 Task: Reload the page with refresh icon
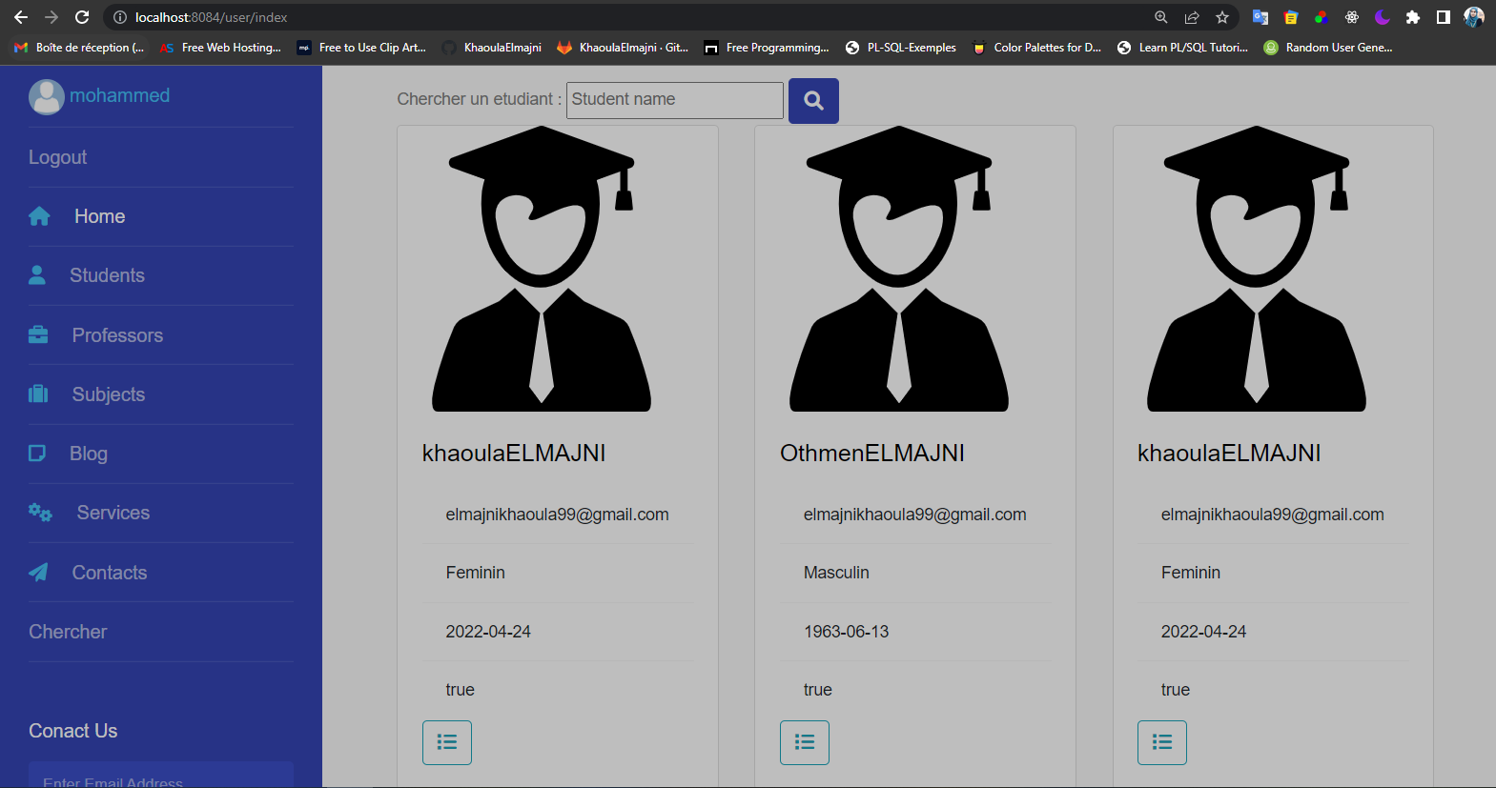82,17
